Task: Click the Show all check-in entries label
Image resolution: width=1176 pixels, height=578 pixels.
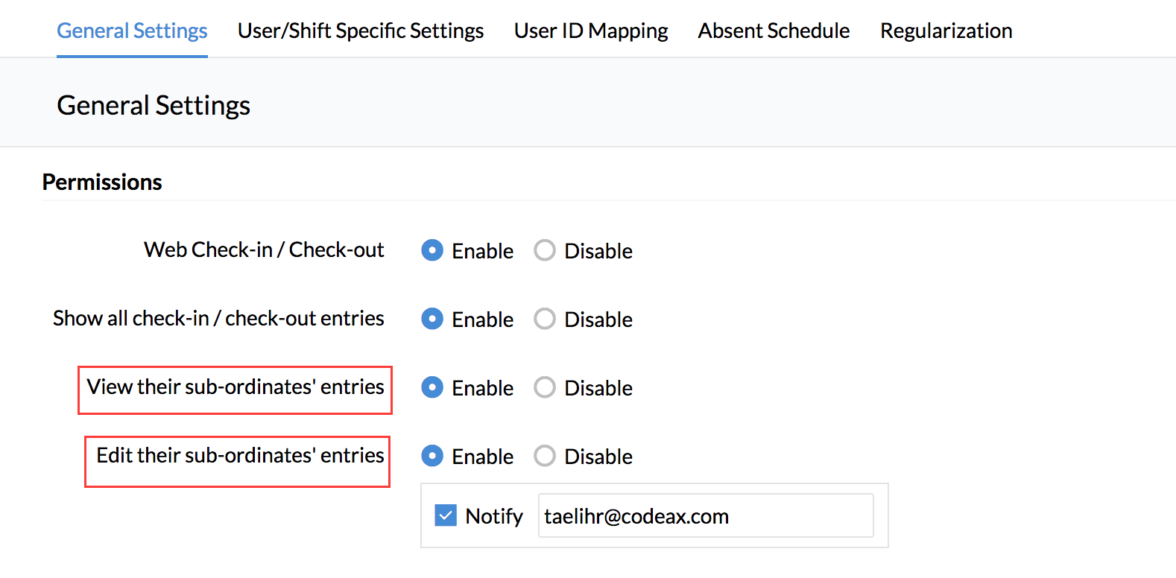Action: (218, 318)
